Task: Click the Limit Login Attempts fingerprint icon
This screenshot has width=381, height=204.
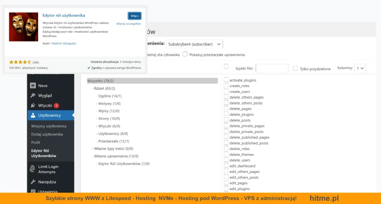Action: pyautogui.click(x=33, y=169)
